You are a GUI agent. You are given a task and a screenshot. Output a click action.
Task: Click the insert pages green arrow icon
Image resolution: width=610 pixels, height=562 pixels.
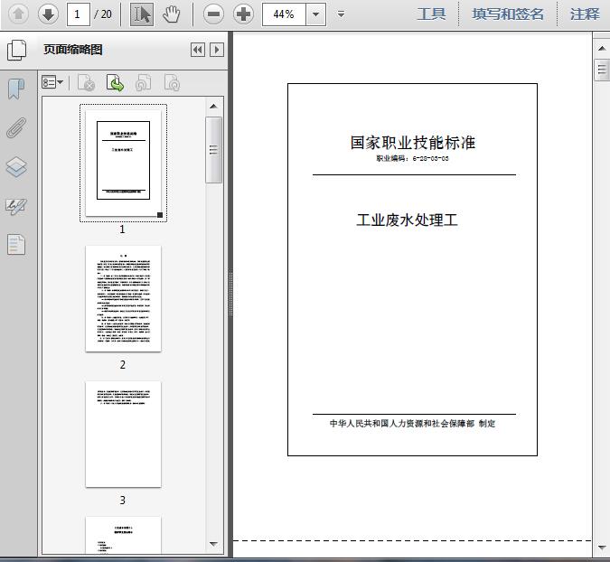115,83
